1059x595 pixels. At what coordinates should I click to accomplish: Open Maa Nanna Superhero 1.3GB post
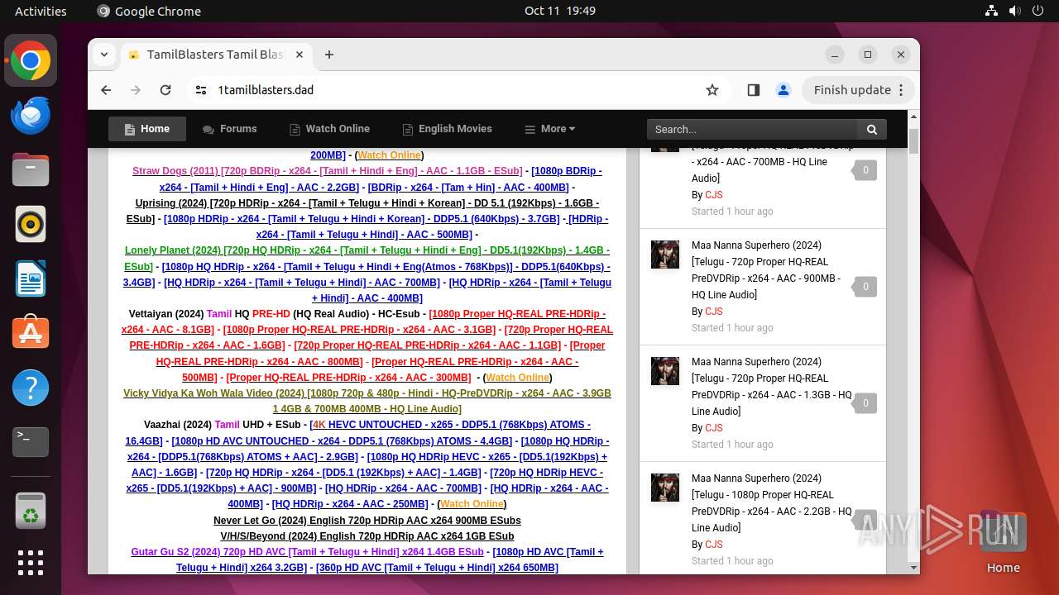(771, 387)
